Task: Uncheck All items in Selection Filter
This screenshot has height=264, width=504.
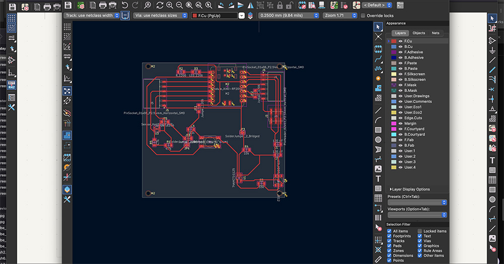Action: 389,231
